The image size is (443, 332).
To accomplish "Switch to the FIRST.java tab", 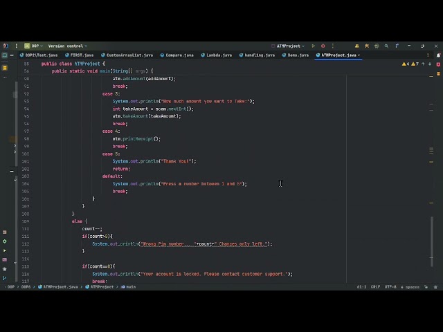I will click(x=80, y=55).
